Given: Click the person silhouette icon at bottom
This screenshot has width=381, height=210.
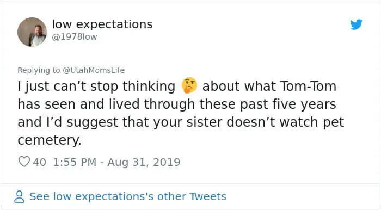Looking at the screenshot, I should pyautogui.click(x=20, y=196).
